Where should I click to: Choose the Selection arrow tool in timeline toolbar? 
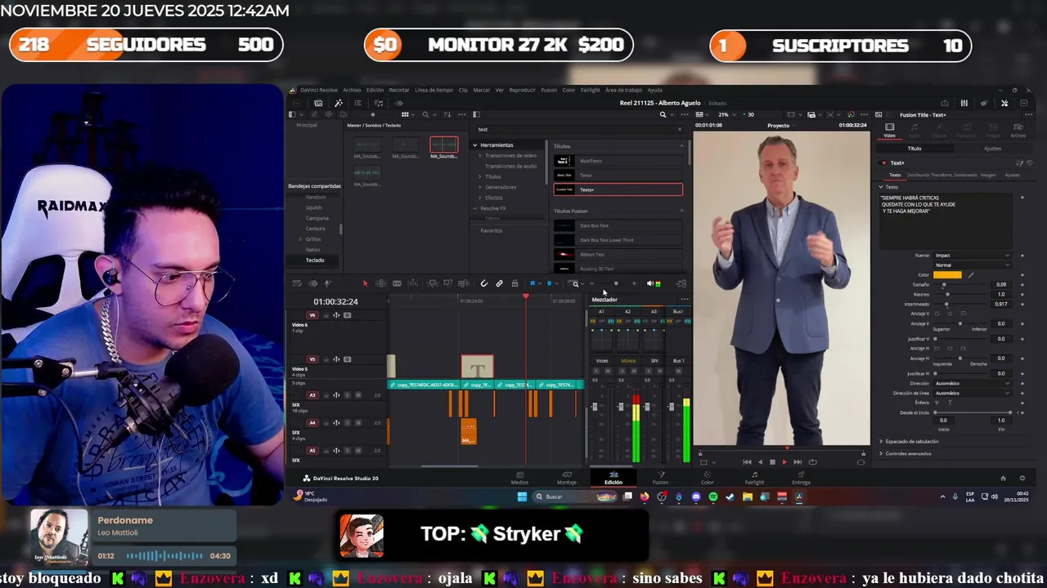click(x=366, y=283)
